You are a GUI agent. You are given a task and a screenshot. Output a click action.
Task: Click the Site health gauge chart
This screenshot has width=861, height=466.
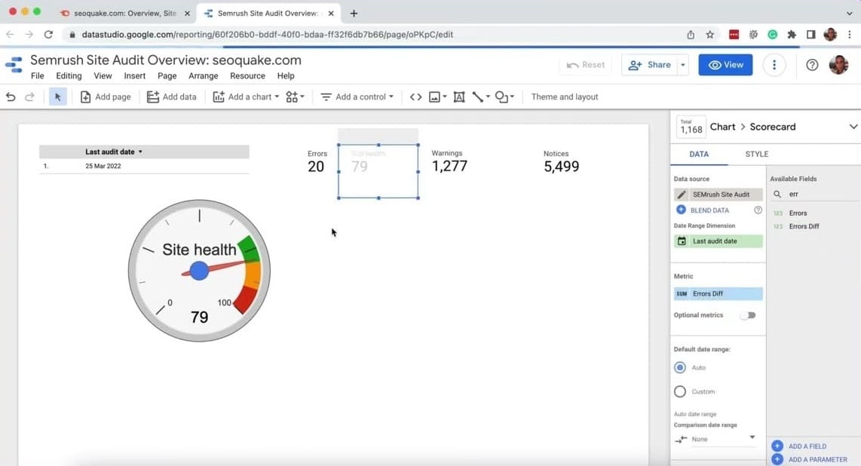coord(199,271)
